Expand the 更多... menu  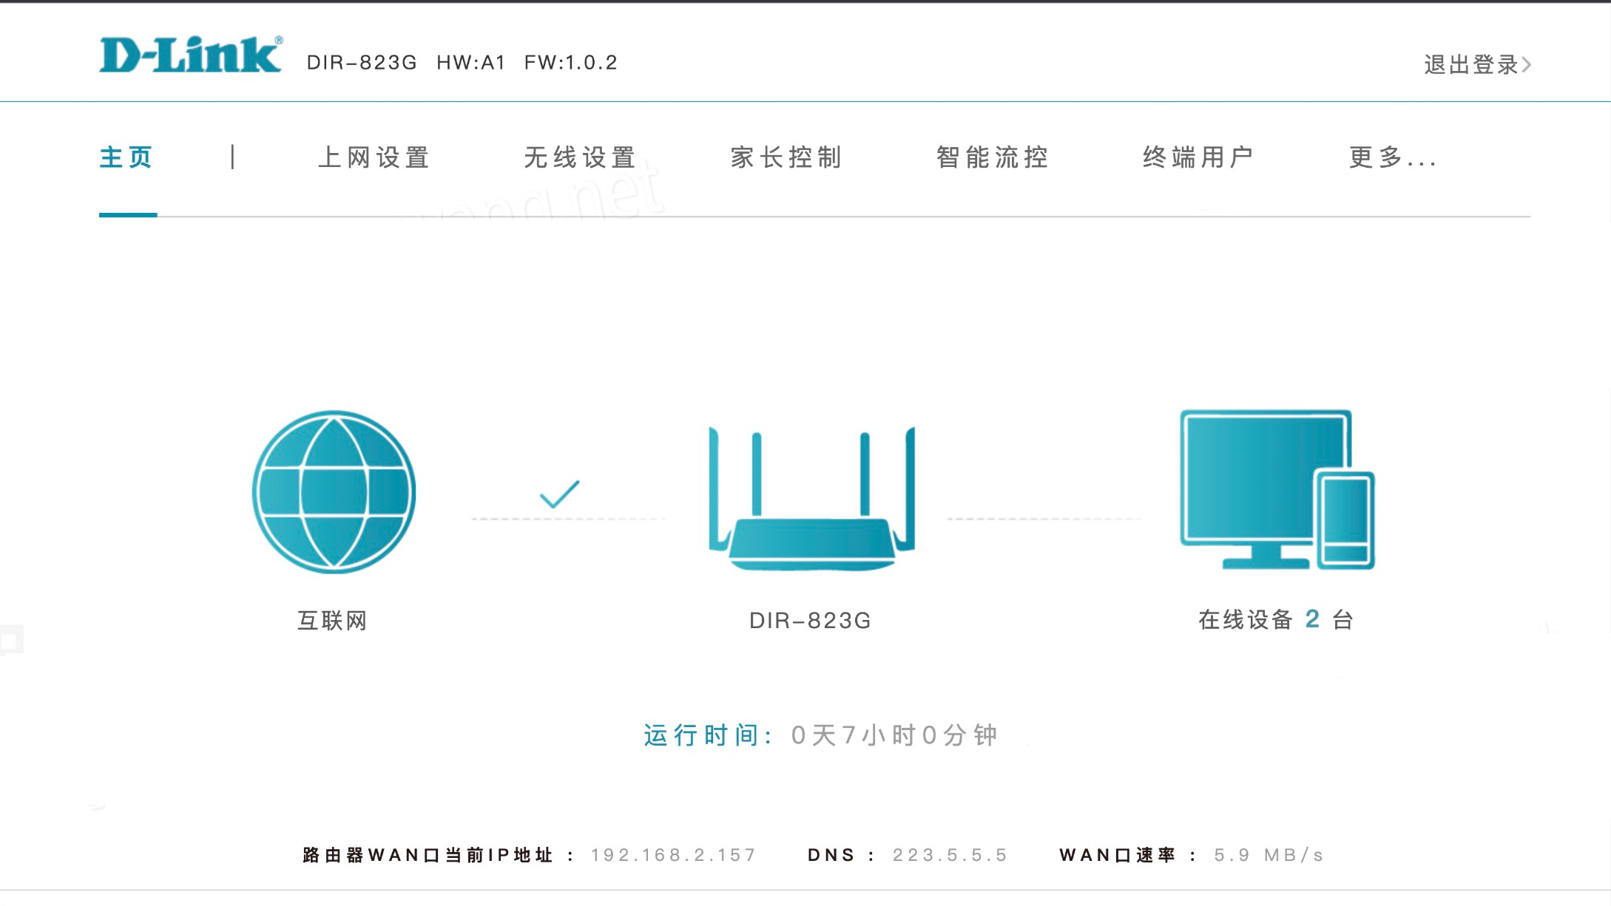[x=1393, y=157]
